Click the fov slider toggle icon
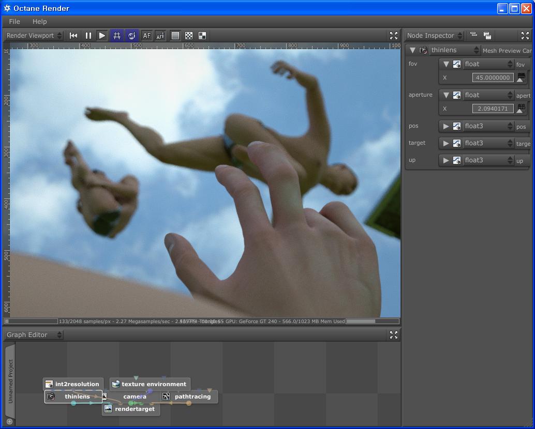Image resolution: width=535 pixels, height=429 pixels. point(521,78)
